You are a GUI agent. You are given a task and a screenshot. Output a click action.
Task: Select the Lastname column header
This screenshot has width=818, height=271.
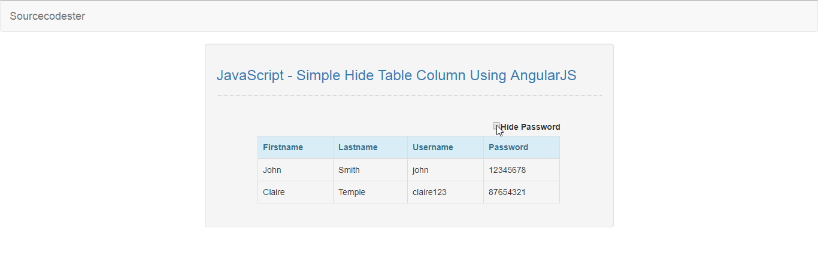(371, 147)
